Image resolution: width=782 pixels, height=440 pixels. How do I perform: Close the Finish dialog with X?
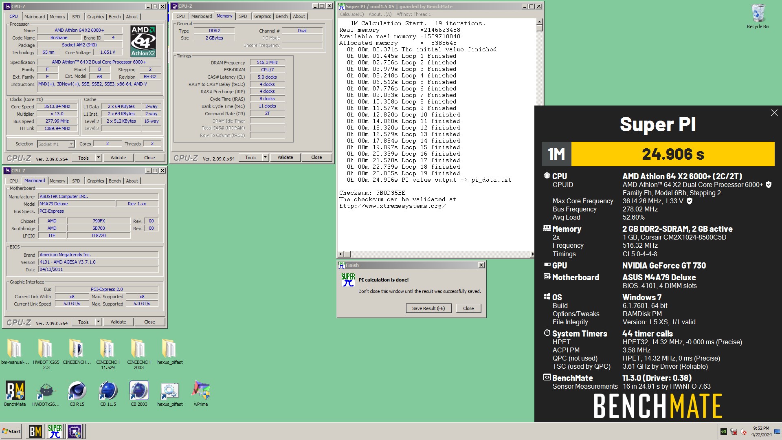[481, 265]
